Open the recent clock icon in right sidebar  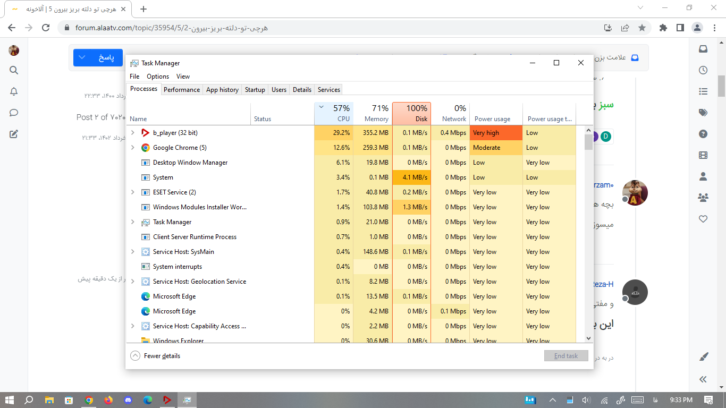(x=703, y=70)
